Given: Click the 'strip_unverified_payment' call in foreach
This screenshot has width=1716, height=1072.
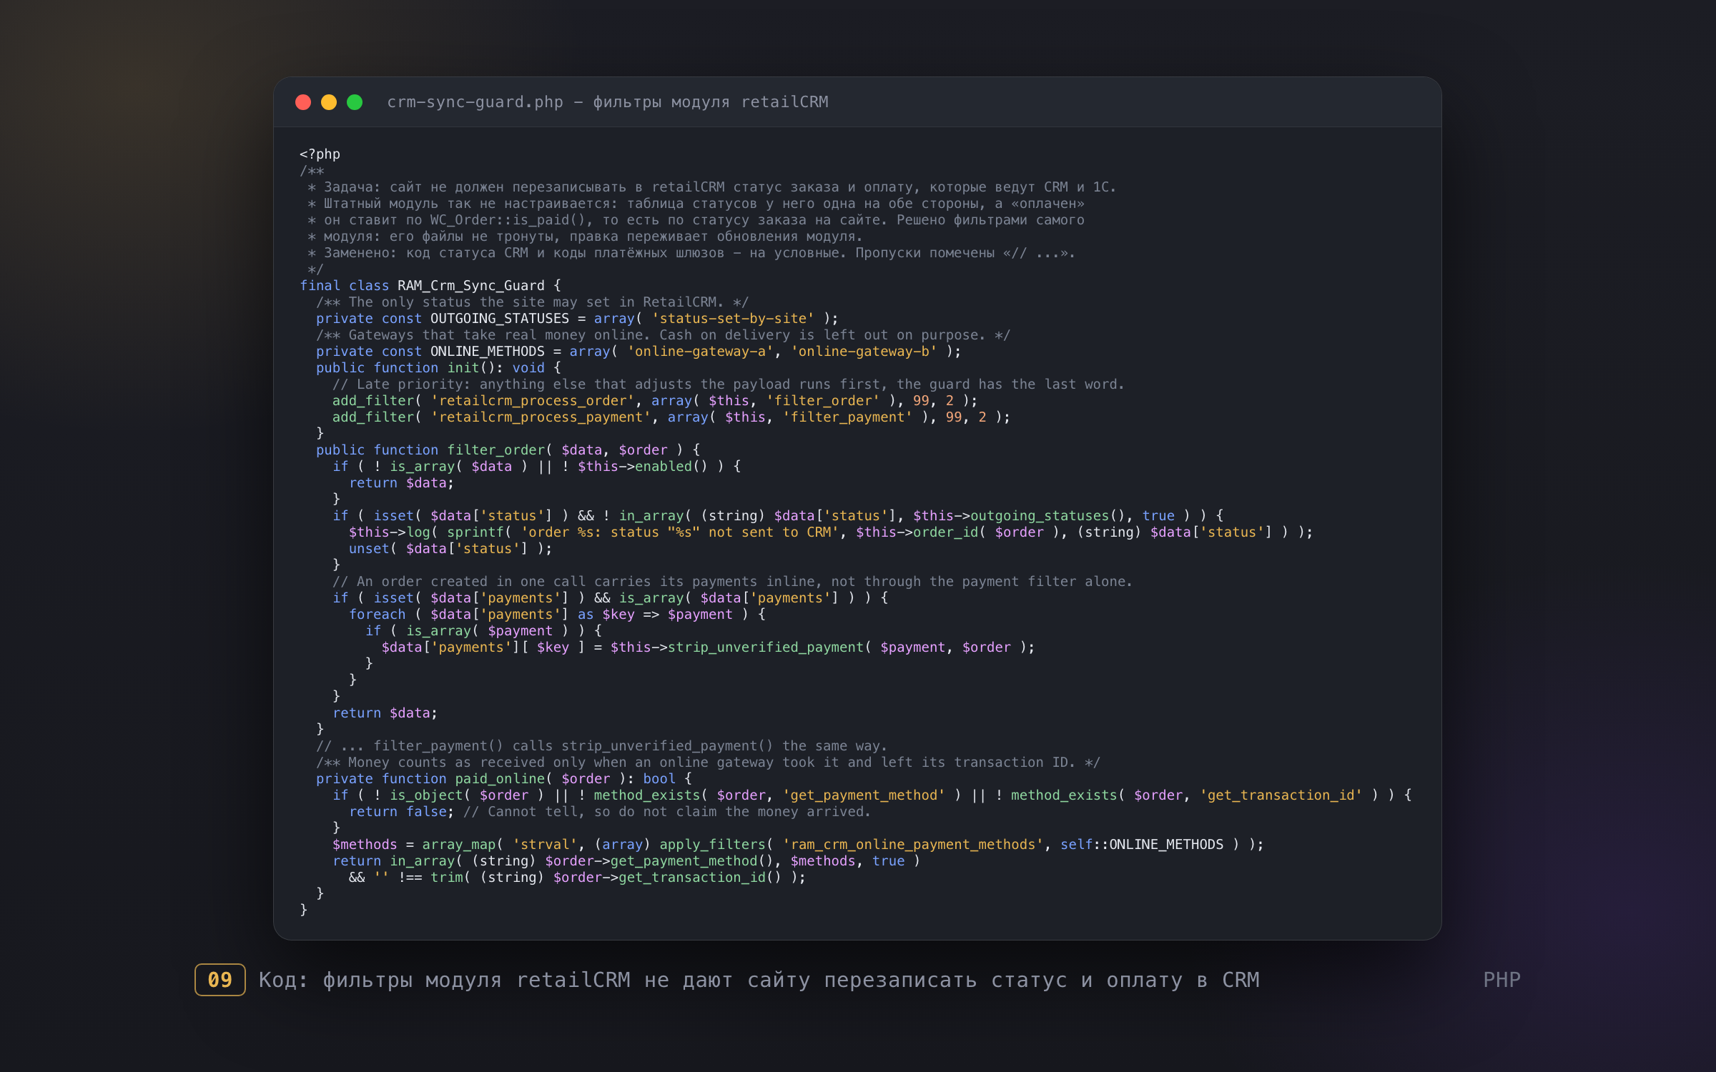Looking at the screenshot, I should 766,647.
